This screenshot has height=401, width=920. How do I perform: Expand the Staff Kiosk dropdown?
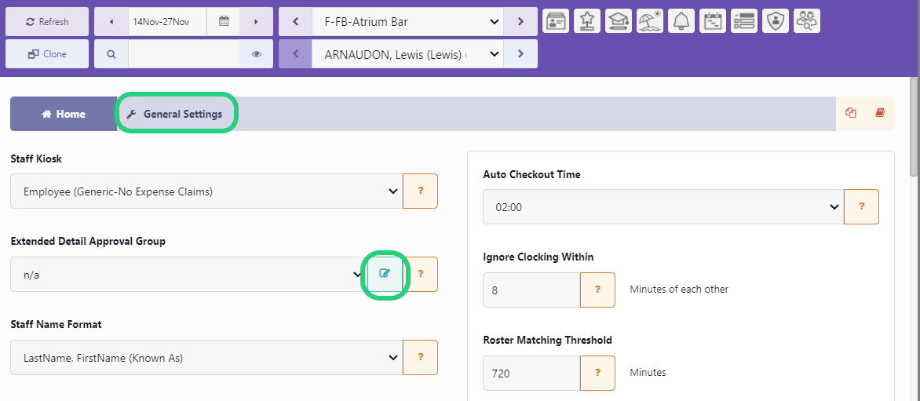pyautogui.click(x=206, y=191)
